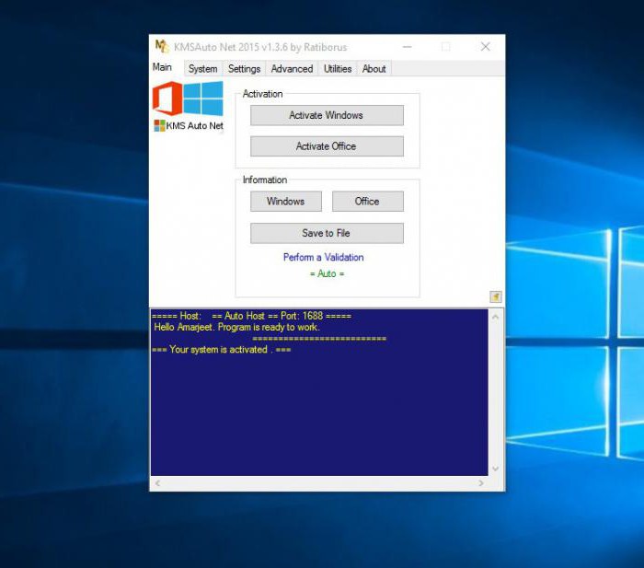Minimize the KMSAuto Net window
The height and width of the screenshot is (568, 644).
click(x=407, y=47)
